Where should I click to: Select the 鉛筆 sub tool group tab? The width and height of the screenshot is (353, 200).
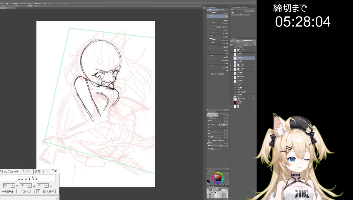[212, 10]
